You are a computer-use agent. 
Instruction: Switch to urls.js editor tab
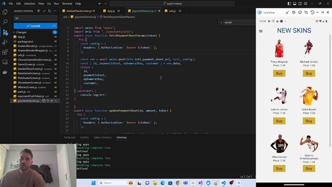(173, 11)
